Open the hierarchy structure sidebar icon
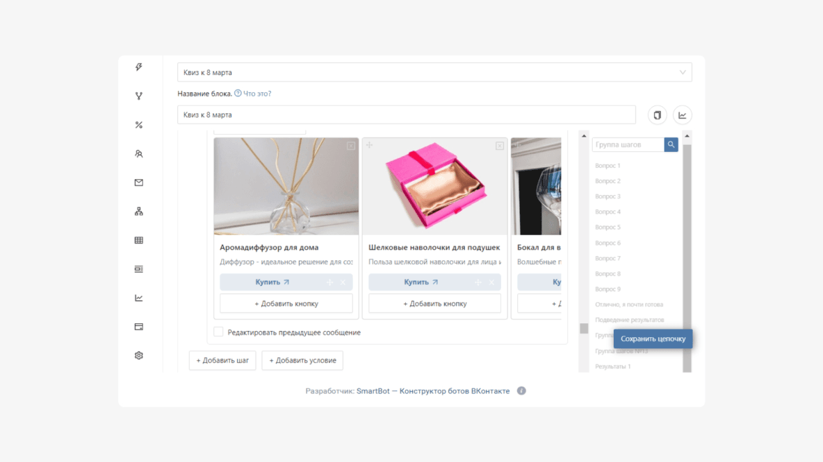 [138, 211]
